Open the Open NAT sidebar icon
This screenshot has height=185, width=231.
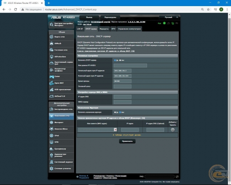pos(52,83)
